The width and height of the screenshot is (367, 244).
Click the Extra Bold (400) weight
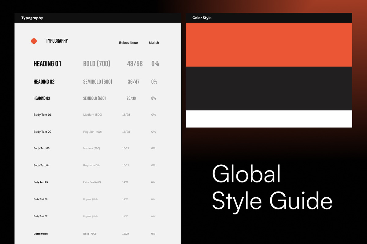92,182
